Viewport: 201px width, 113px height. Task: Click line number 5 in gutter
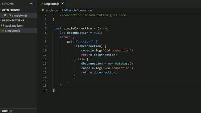[46, 28]
